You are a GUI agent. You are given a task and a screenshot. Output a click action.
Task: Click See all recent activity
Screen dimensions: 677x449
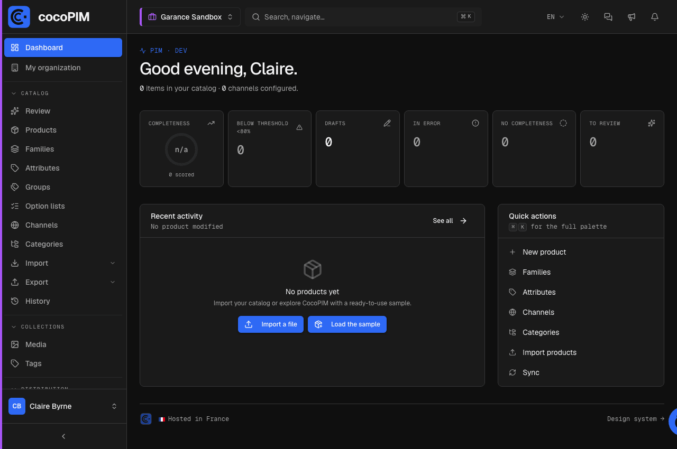pos(450,221)
